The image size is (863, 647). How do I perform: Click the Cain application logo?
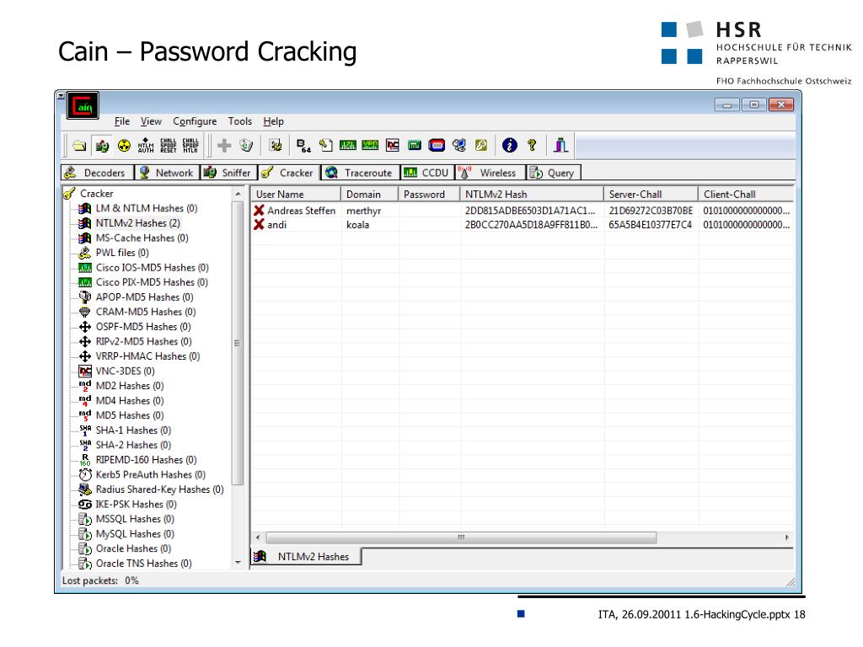(83, 105)
